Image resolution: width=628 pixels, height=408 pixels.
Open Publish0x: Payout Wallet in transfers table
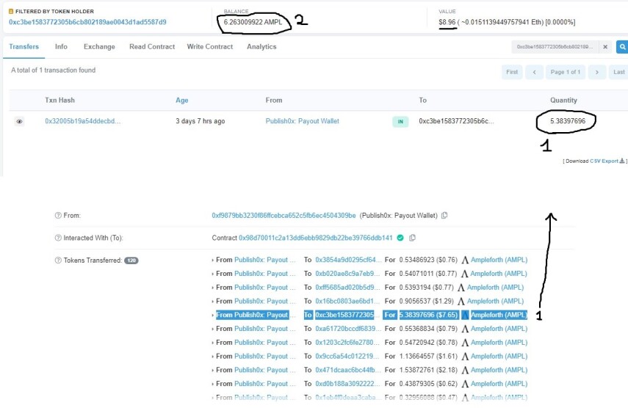(302, 121)
